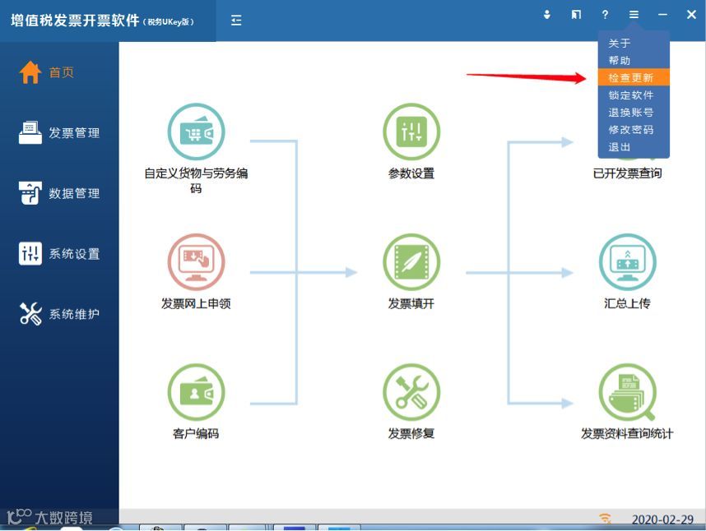Viewport: 706px width, 531px height.
Task: Choose 检查更新 menu entry
Action: pos(634,77)
